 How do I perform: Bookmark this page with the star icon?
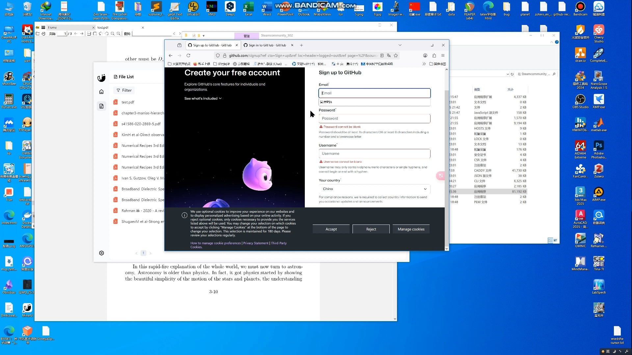(x=396, y=56)
